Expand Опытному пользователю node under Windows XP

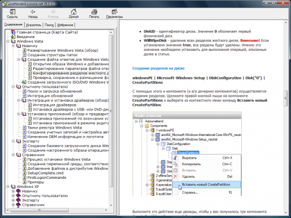click(x=13, y=196)
